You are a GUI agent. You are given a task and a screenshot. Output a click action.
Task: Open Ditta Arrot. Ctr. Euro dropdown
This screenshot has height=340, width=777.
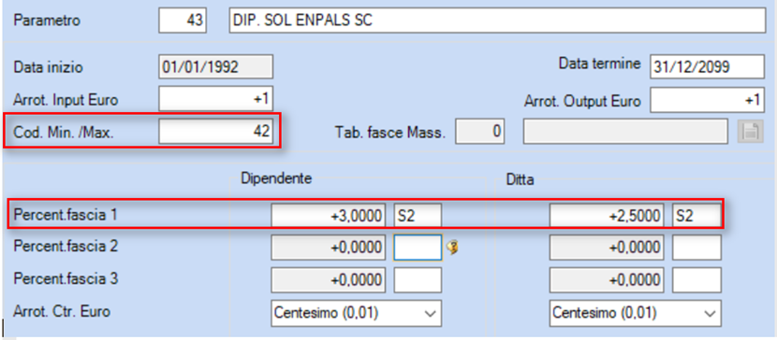point(635,313)
